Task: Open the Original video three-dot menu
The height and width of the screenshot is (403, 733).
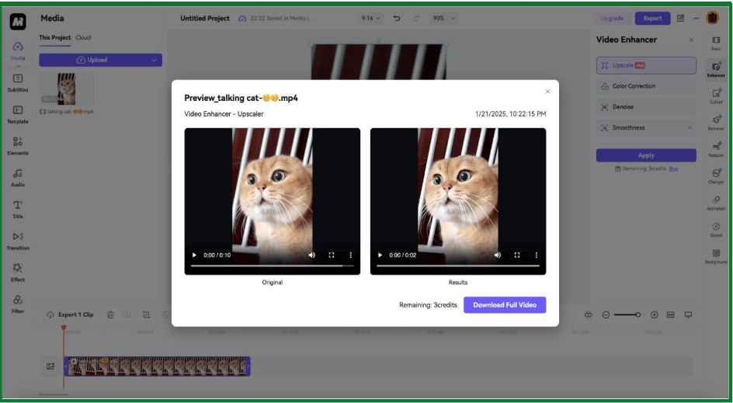Action: pos(351,255)
